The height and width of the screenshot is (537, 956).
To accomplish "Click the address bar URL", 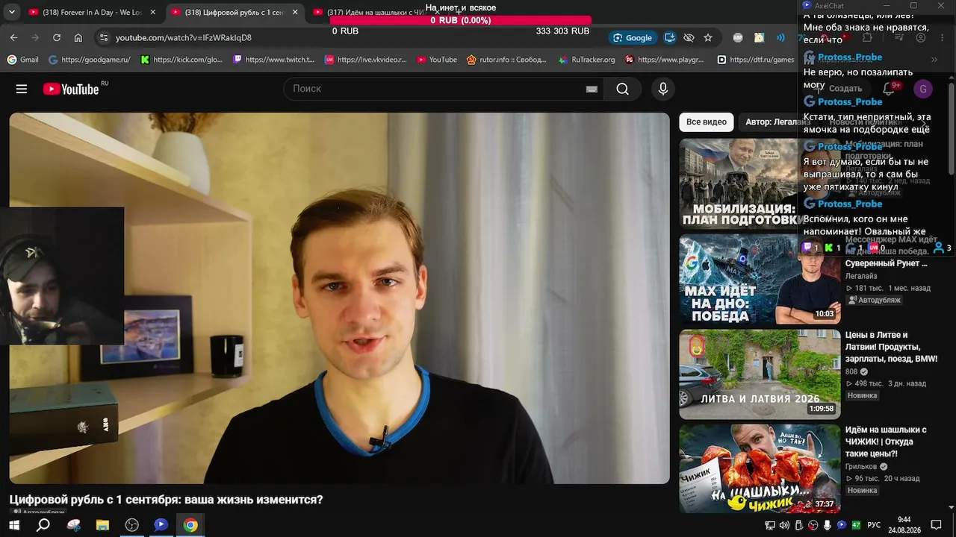I will tap(184, 38).
